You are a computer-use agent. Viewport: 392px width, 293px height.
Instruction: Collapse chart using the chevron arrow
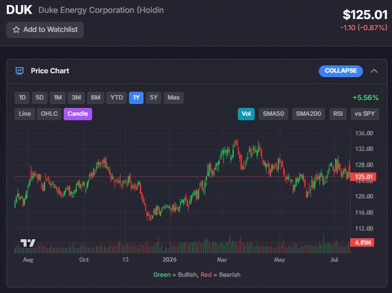(x=374, y=71)
